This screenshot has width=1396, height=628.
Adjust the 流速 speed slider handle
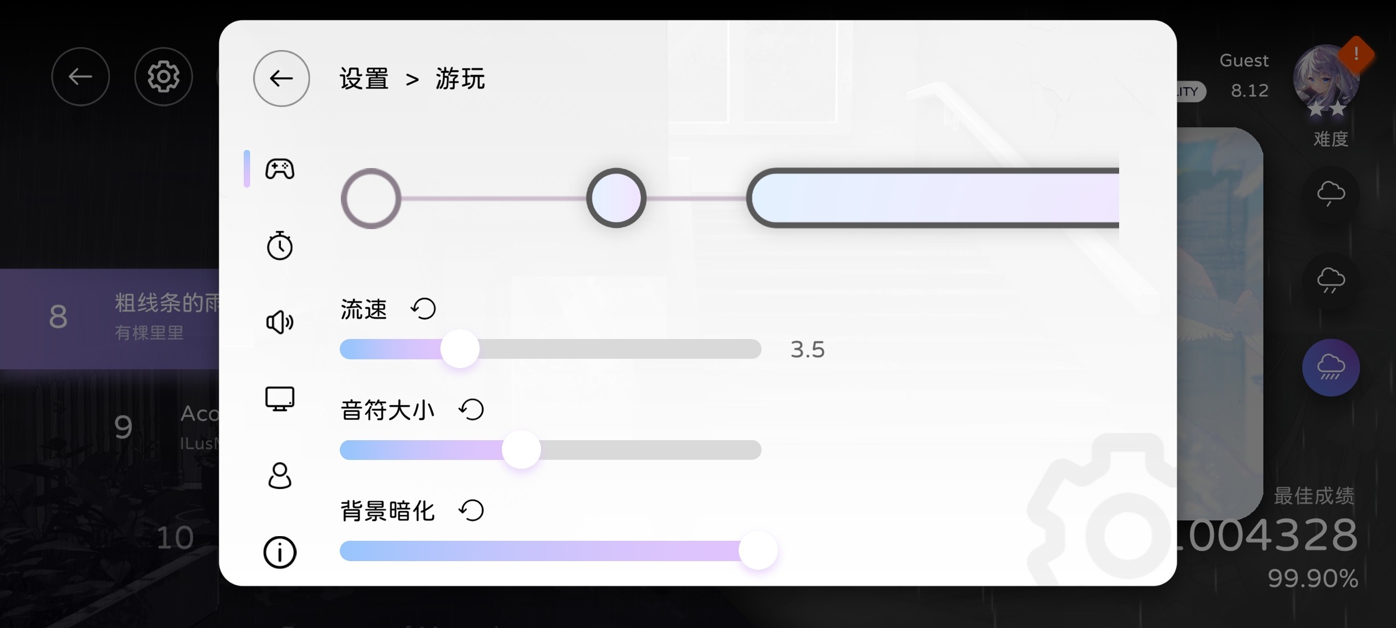pyautogui.click(x=460, y=349)
